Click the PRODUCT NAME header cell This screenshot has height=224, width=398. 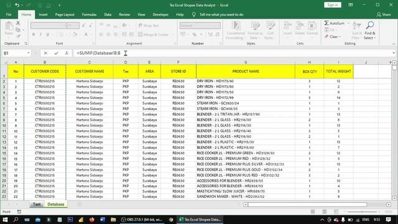(246, 72)
